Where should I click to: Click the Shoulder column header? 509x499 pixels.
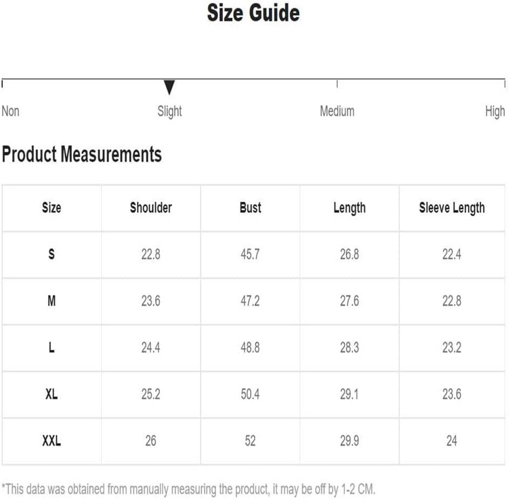point(151,208)
